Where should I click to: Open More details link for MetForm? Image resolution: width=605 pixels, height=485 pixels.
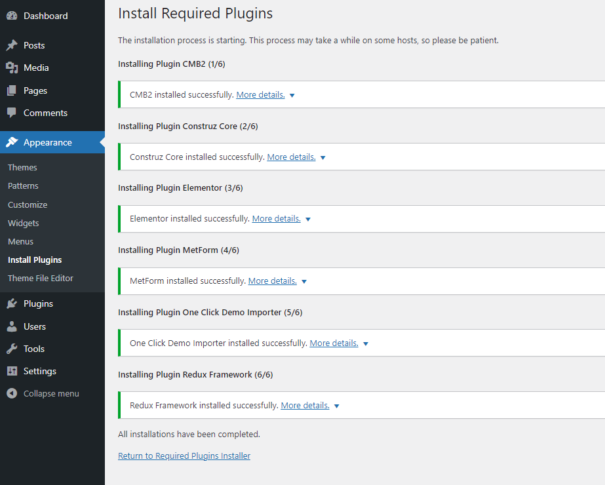(x=273, y=281)
